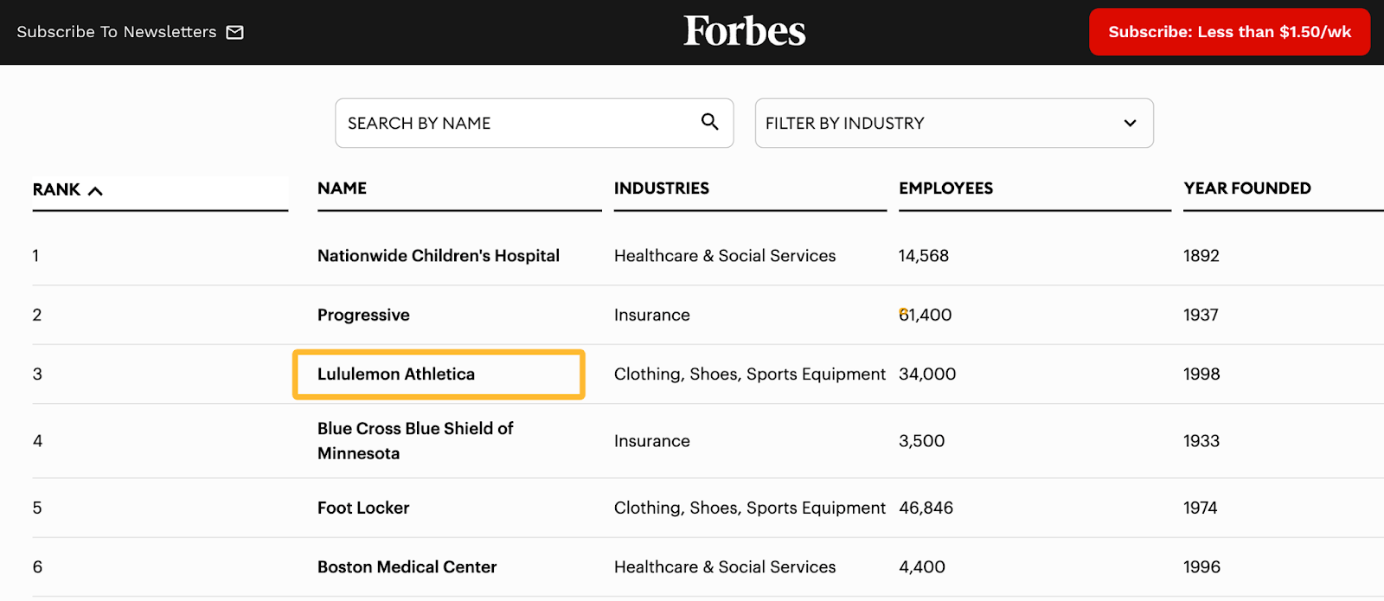Click the EMPLOYEES column header

tap(945, 188)
